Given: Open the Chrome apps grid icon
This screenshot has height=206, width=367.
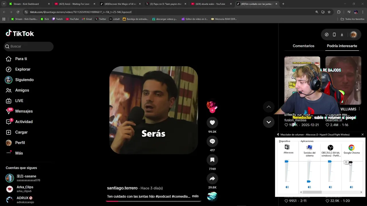Looking at the screenshot, I should point(4,19).
